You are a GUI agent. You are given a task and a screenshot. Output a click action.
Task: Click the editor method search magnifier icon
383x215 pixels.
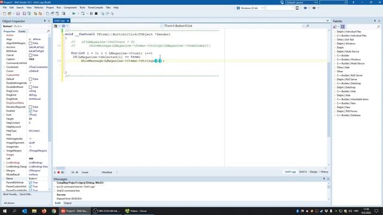[308, 26]
